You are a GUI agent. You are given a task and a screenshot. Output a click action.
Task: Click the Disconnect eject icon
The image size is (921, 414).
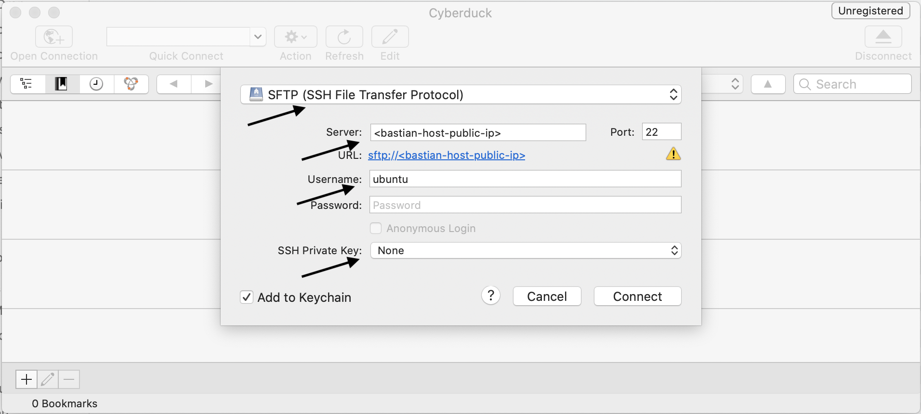coord(883,37)
